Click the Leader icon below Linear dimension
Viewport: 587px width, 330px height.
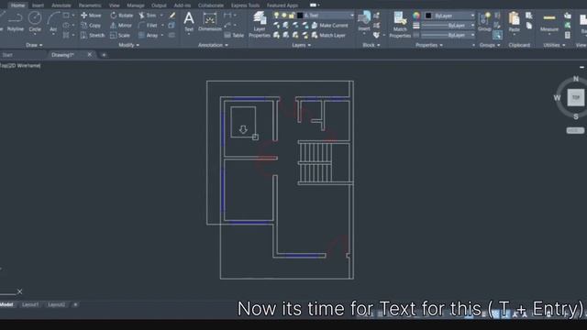(227, 26)
